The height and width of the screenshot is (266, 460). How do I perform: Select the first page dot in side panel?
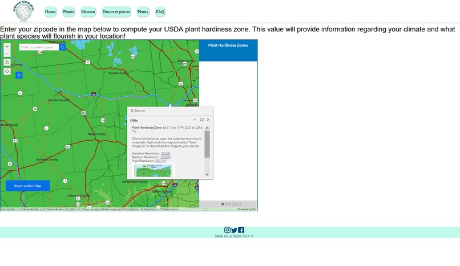click(x=223, y=204)
